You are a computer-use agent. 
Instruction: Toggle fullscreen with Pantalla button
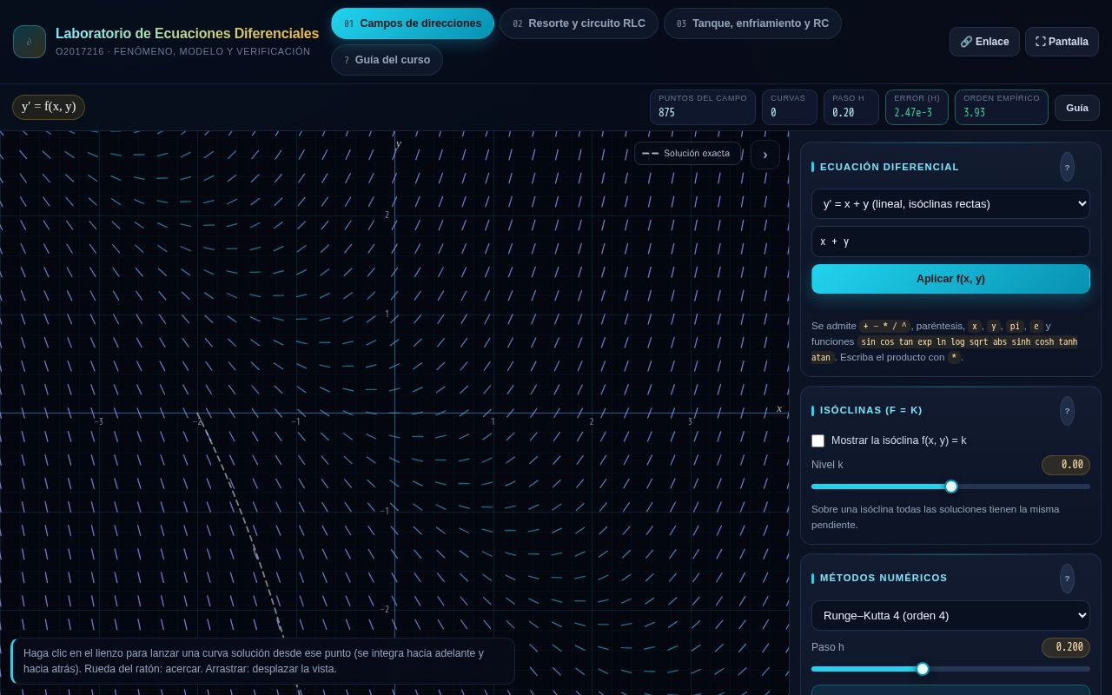(1062, 42)
